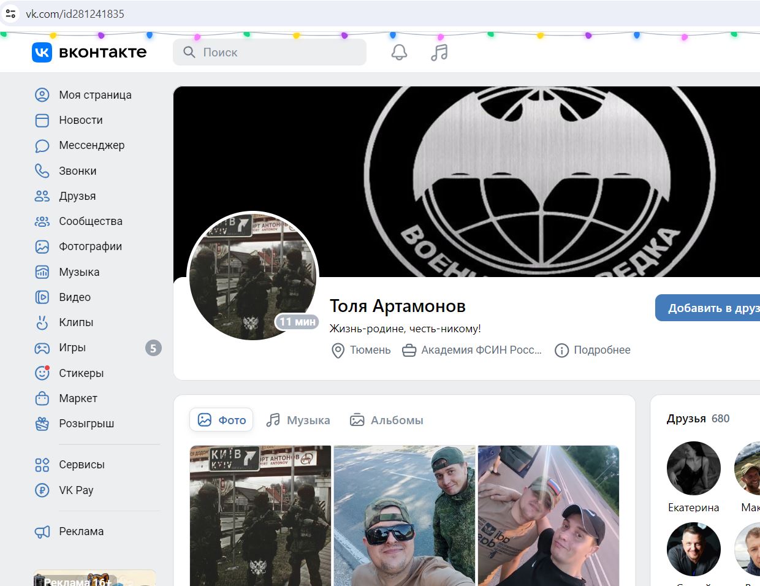
Task: Open the Kyiv road sign photo thumbnail
Action: tap(260, 516)
